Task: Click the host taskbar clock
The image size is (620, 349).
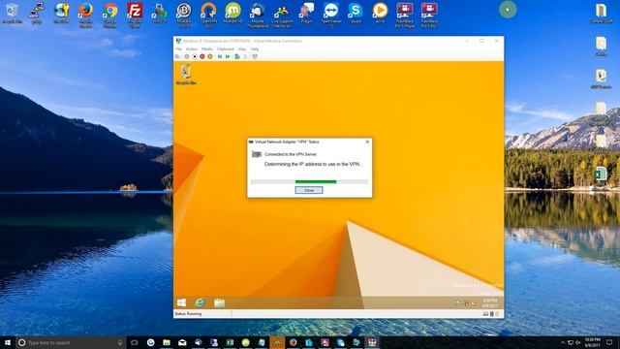Action: [x=592, y=342]
